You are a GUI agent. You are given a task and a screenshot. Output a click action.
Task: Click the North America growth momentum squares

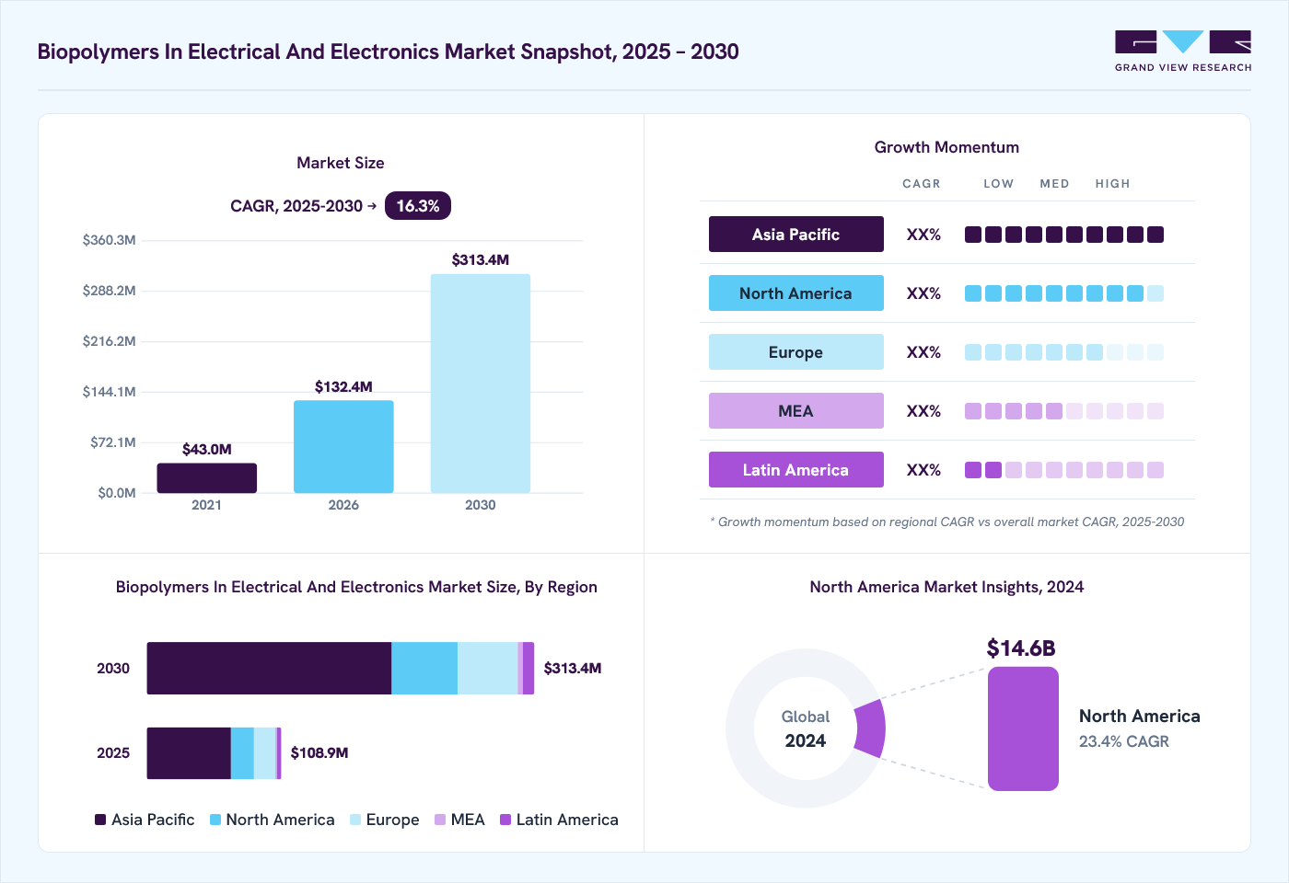(x=1064, y=293)
